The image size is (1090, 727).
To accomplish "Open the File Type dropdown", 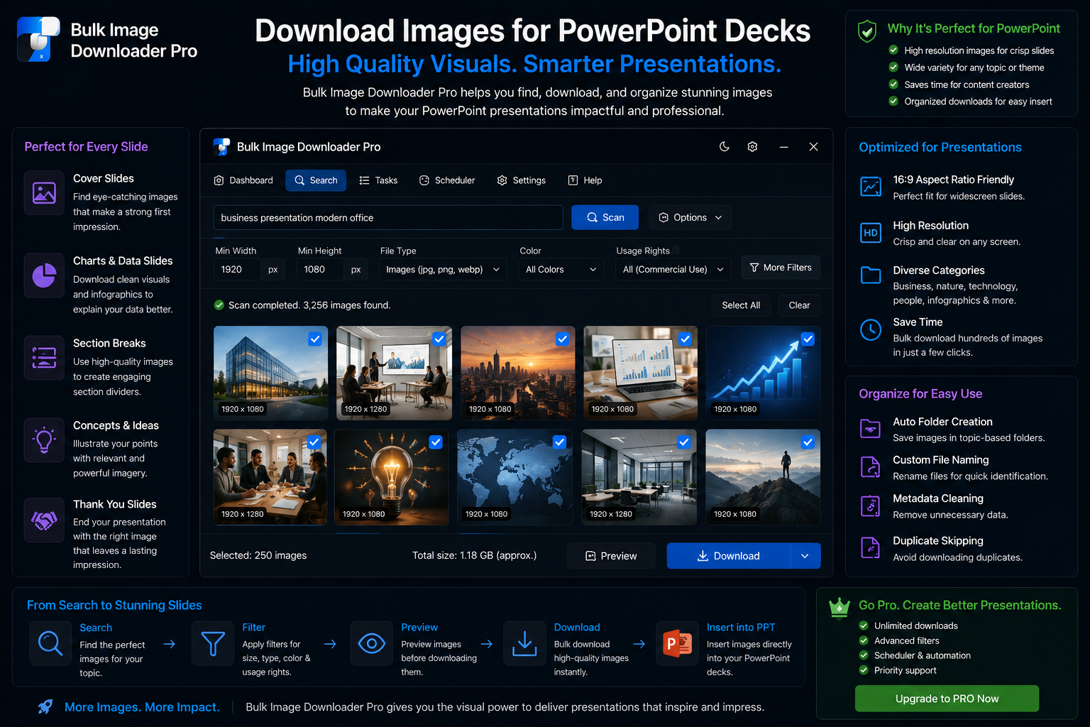I will pos(443,269).
